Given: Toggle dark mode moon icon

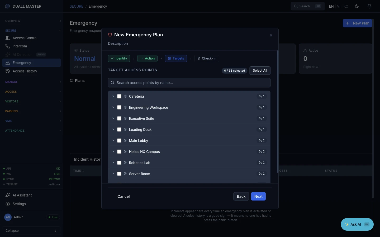Looking at the screenshot, I should tap(357, 6).
